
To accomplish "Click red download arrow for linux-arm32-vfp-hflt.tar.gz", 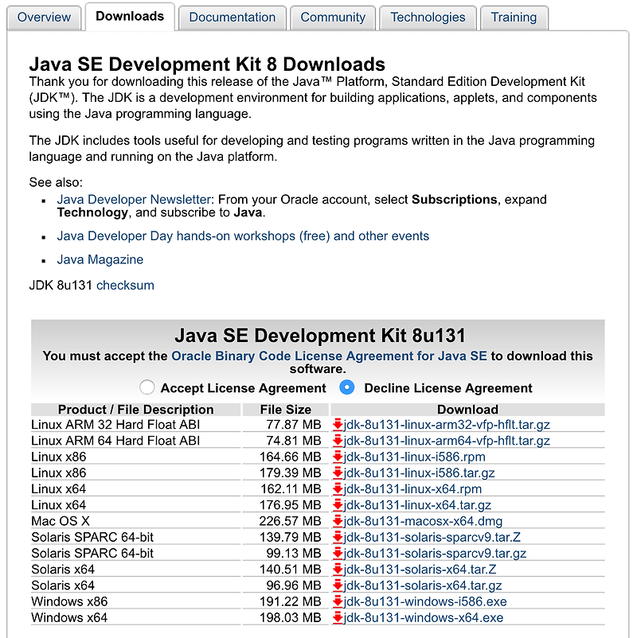I will tap(338, 424).
